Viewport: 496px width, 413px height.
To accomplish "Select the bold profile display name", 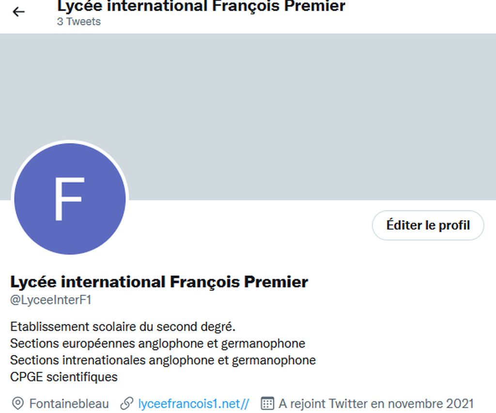I will pos(159,282).
